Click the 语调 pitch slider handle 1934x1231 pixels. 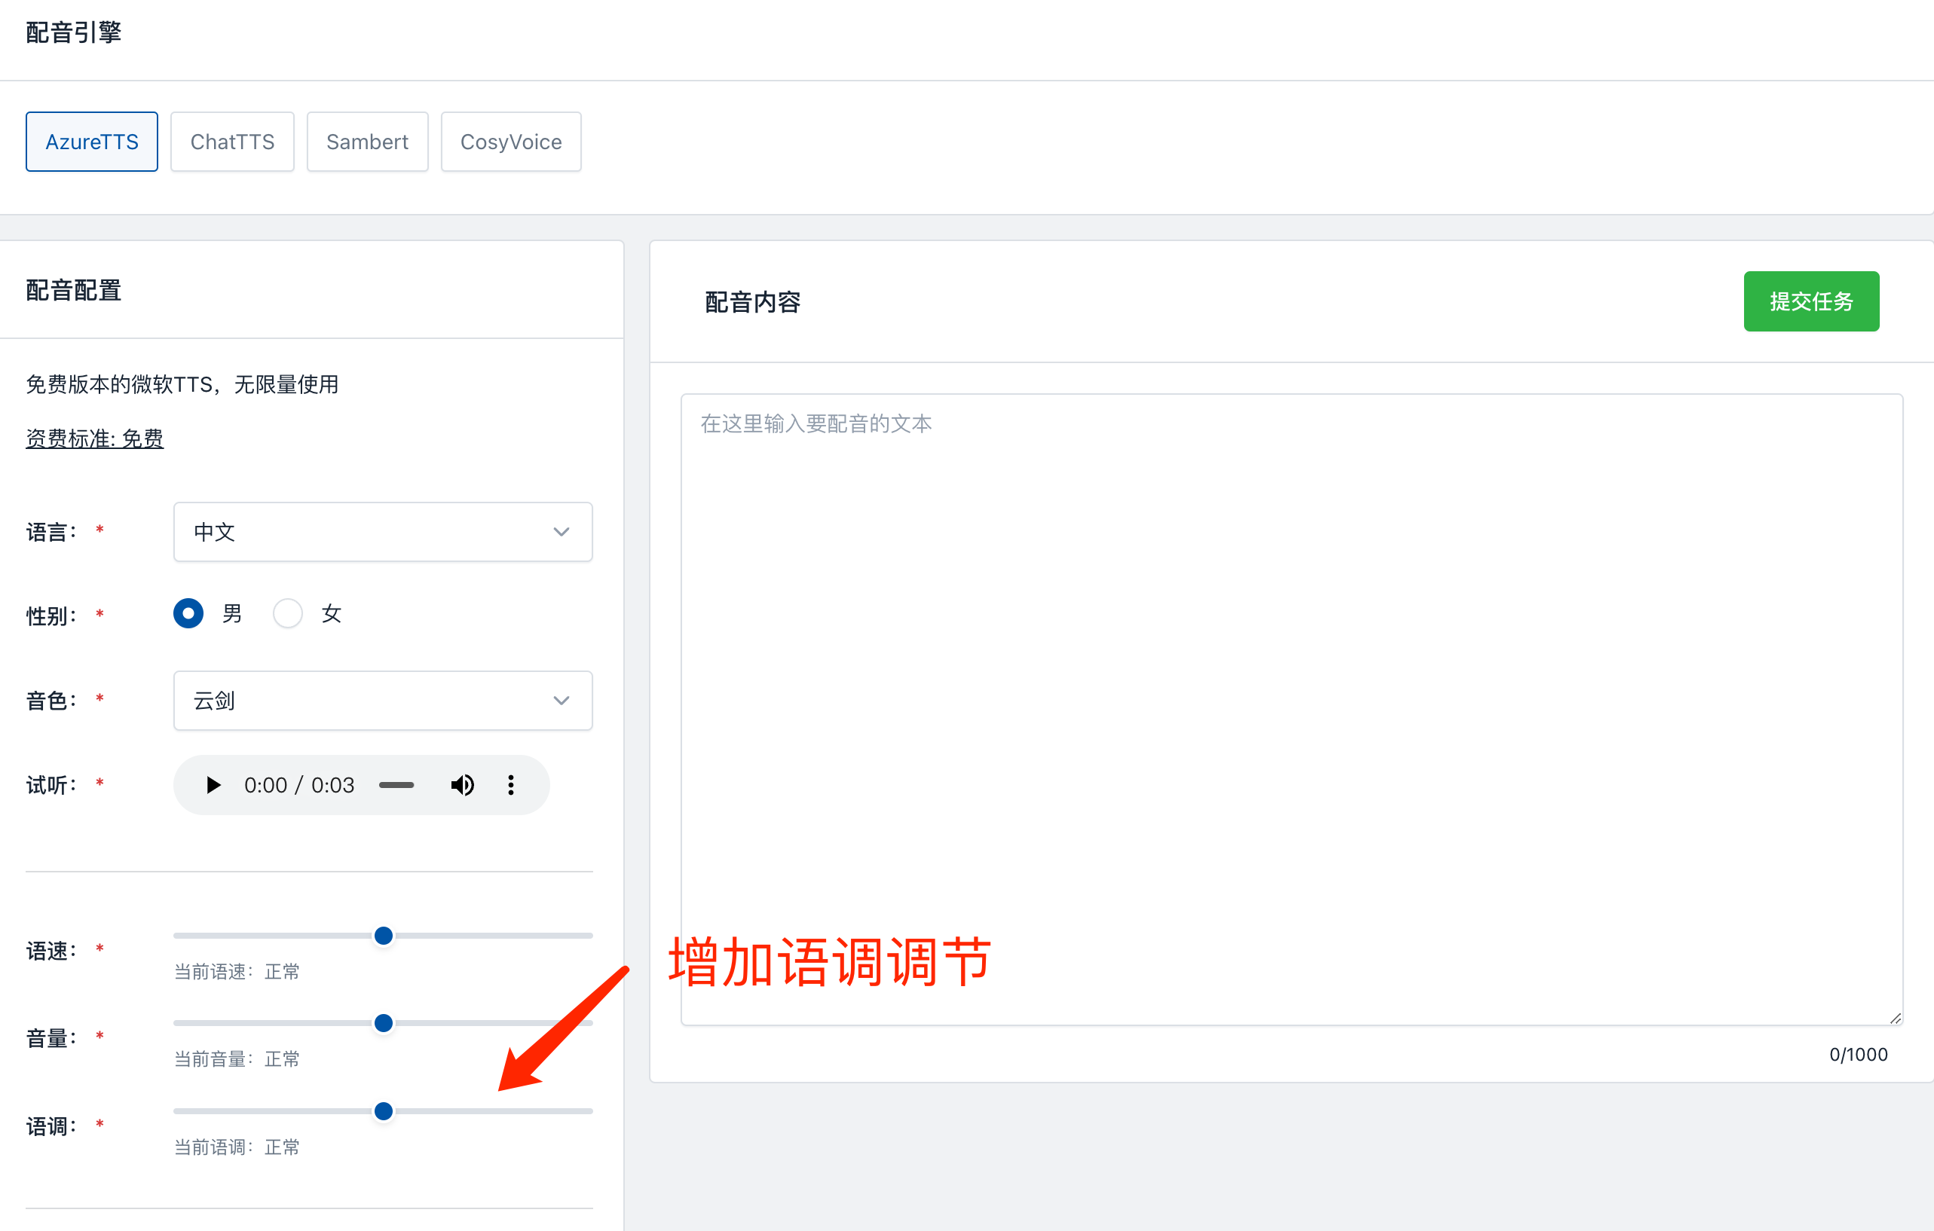tap(384, 1110)
